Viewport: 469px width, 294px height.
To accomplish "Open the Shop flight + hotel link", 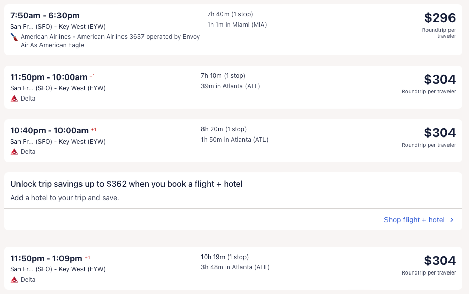I will point(414,220).
